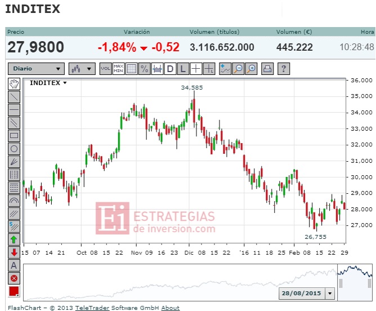Open the Diario period dropdown
The image size is (376, 311).
[36, 69]
